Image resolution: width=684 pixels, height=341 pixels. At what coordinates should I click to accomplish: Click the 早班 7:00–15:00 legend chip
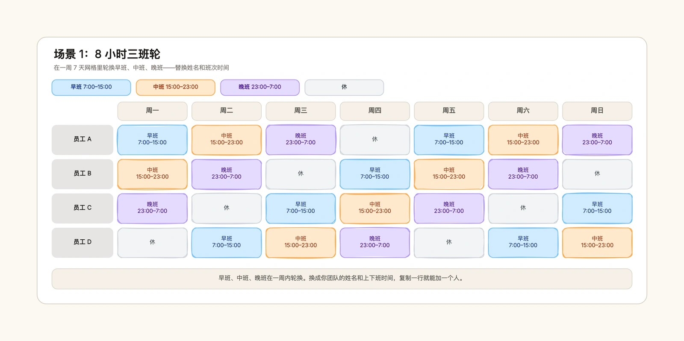(x=91, y=87)
